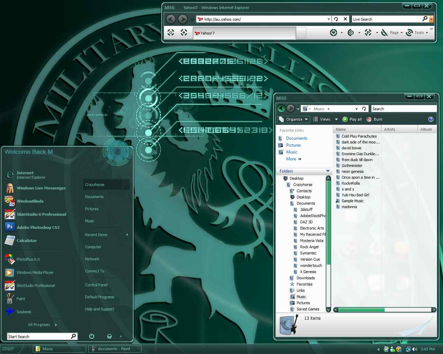Click the volume icon in system tray

tap(415, 349)
